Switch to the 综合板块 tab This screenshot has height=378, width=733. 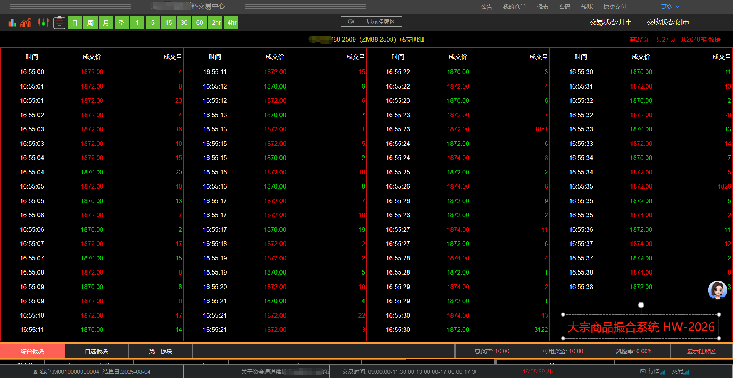point(32,351)
